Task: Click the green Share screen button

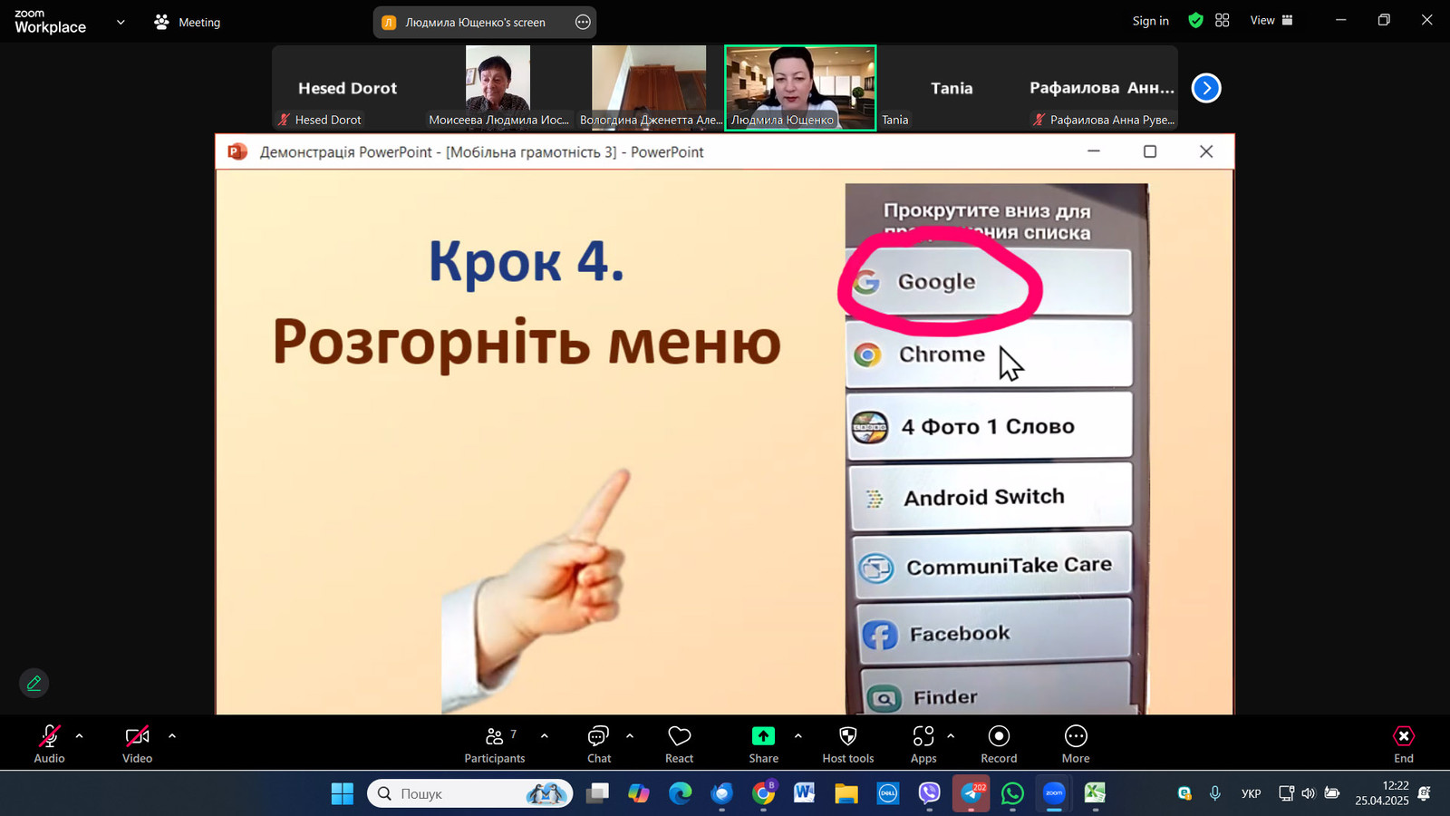Action: coord(763,743)
